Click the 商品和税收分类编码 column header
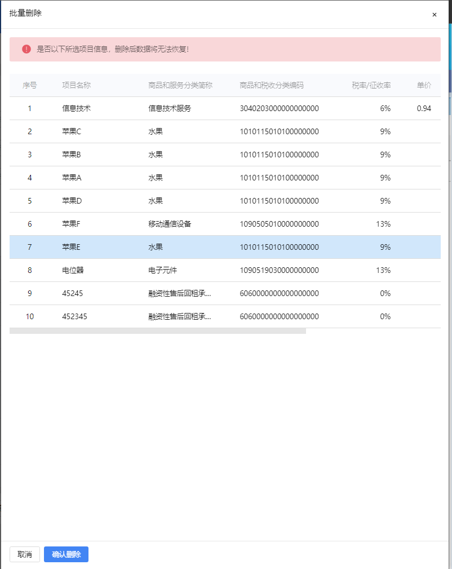Image resolution: width=452 pixels, height=569 pixels. [x=272, y=85]
